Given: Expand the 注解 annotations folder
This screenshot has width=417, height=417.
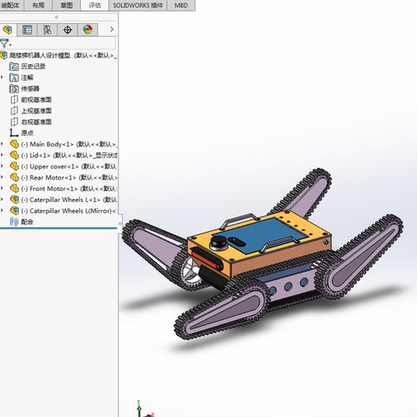Looking at the screenshot, I should (3, 78).
